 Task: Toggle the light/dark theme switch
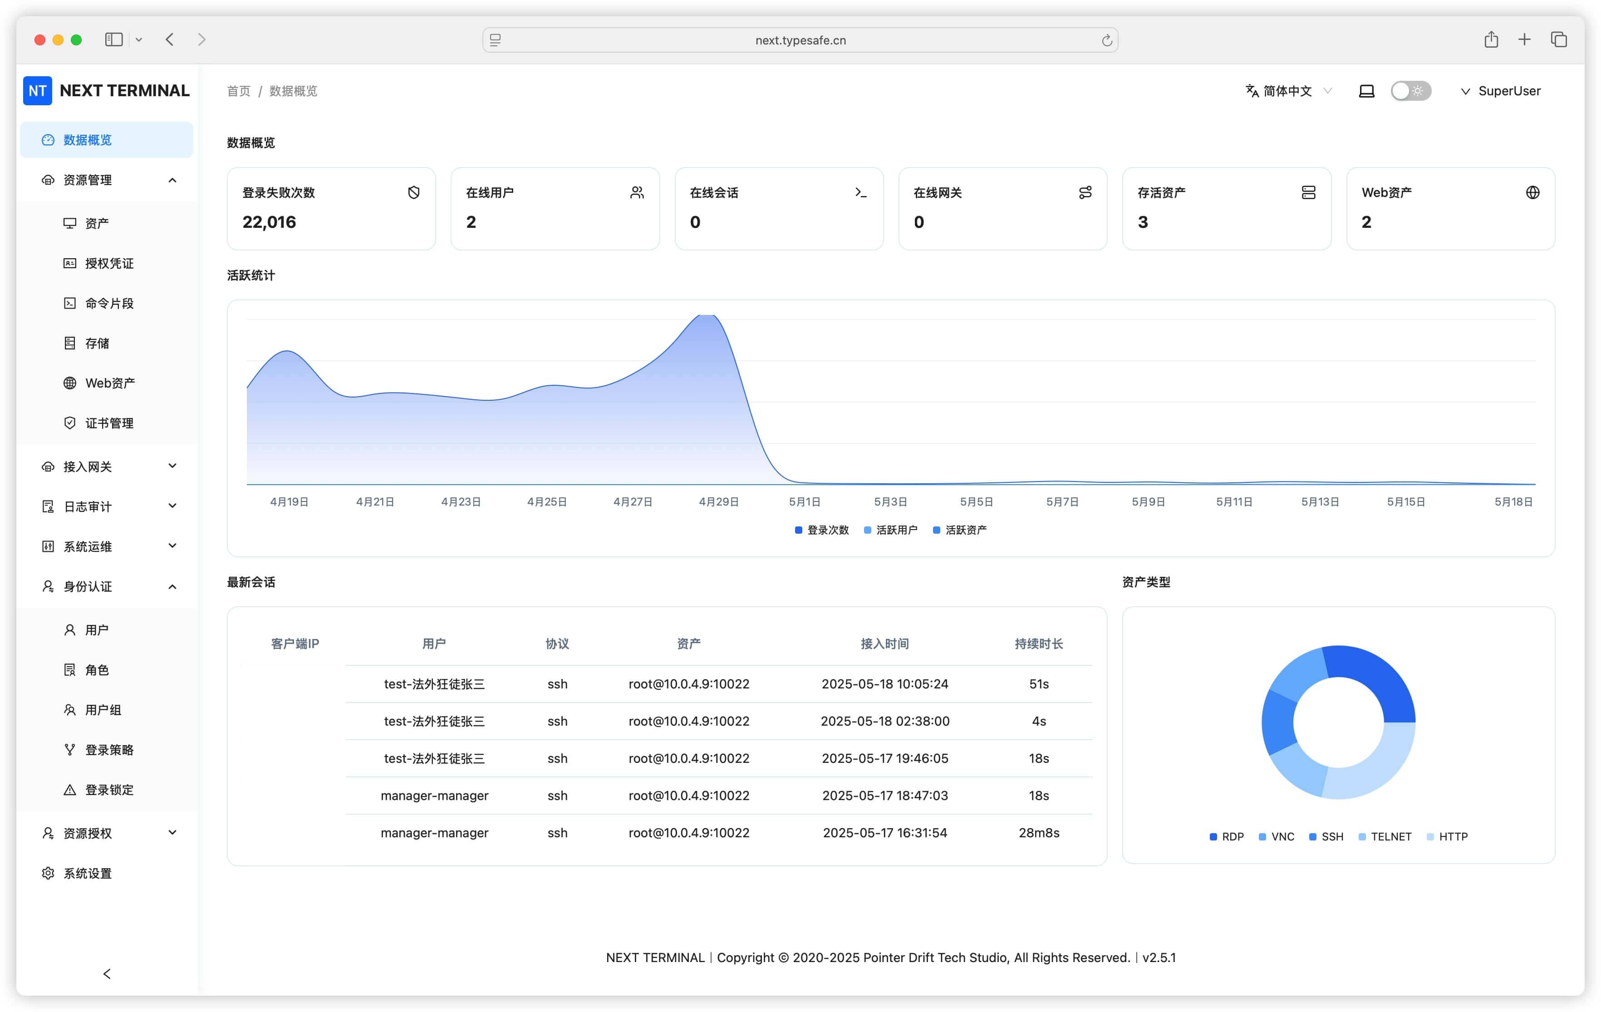pos(1410,91)
